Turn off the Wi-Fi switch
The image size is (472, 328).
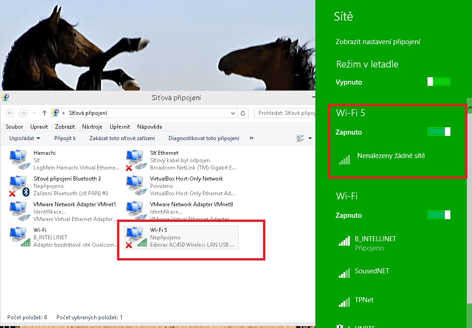(439, 215)
